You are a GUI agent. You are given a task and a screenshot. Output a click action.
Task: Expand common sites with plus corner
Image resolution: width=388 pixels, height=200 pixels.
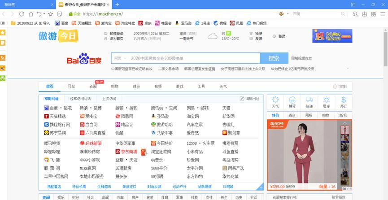pyautogui.click(x=261, y=187)
